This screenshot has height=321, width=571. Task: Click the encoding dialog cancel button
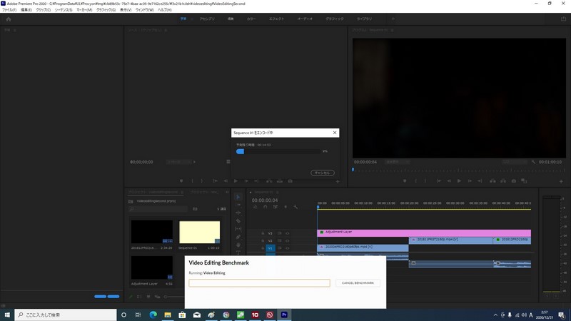click(323, 173)
